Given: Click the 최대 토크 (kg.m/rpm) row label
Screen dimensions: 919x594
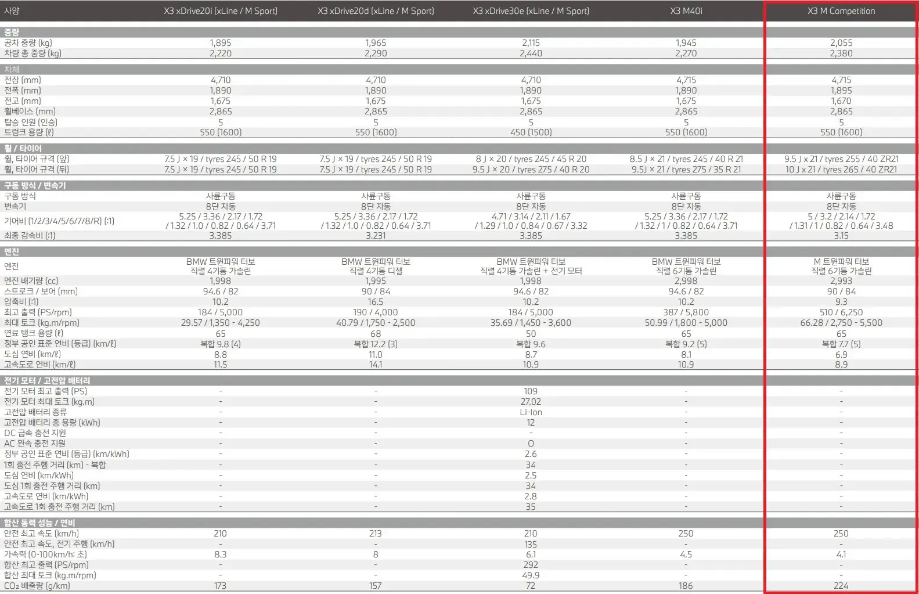Looking at the screenshot, I should [42, 323].
